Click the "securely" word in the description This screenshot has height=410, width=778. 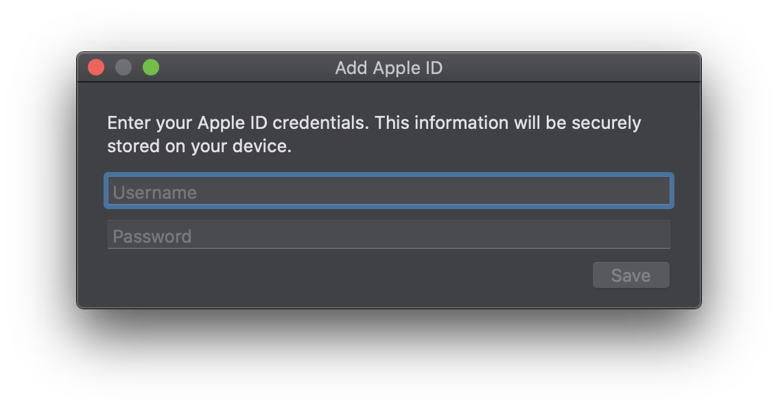coord(606,123)
